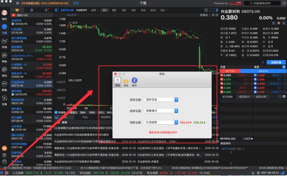Image resolution: width=287 pixels, height=176 pixels.
Task: Open the bell alerts tab with red dot
Action: tap(46, 10)
